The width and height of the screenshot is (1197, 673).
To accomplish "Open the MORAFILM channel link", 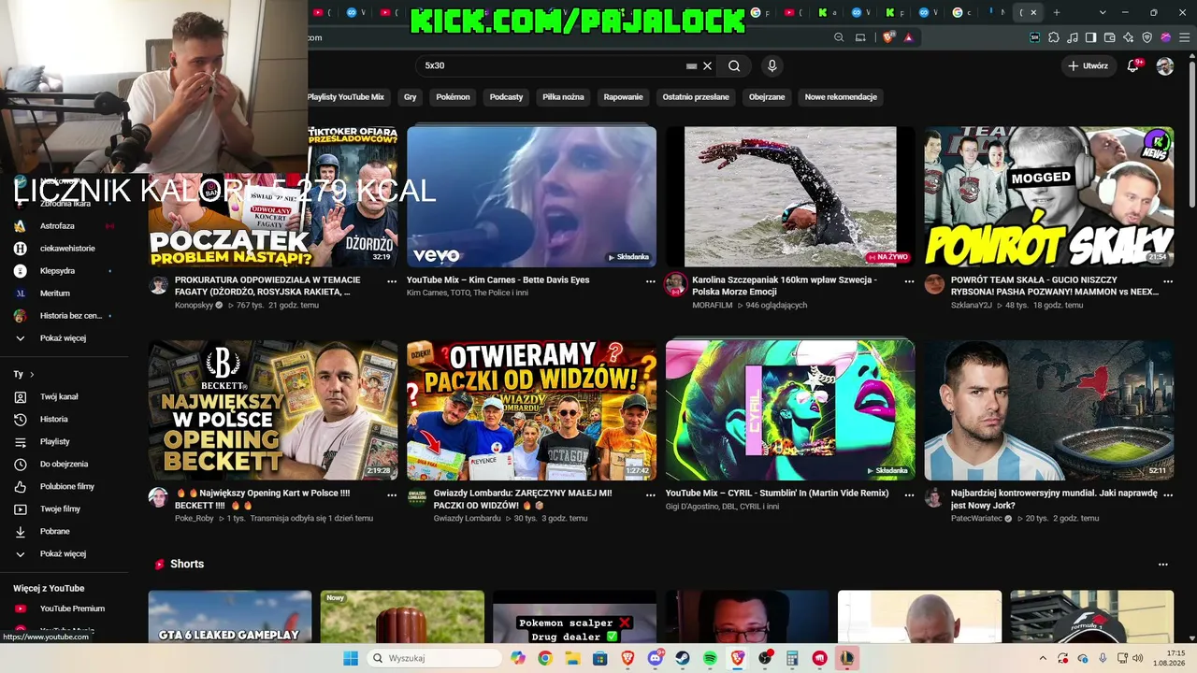I will point(713,305).
